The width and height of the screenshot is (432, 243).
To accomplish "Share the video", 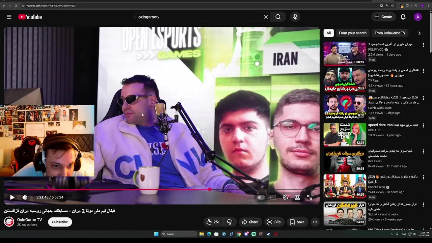I will pos(250,222).
